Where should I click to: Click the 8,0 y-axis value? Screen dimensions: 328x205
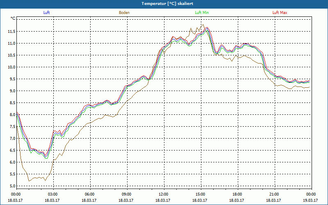[x=12, y=115]
